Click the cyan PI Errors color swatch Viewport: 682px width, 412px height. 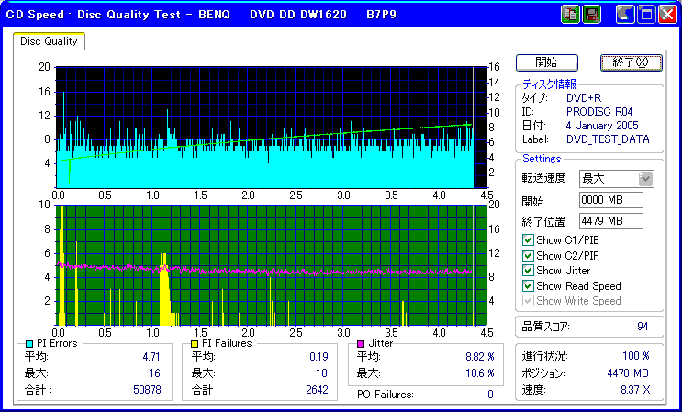(x=29, y=344)
